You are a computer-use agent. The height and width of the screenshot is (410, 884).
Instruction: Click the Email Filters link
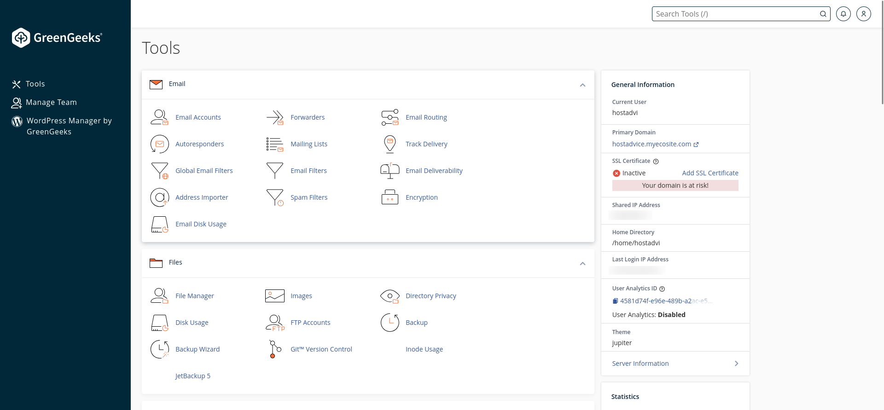308,171
